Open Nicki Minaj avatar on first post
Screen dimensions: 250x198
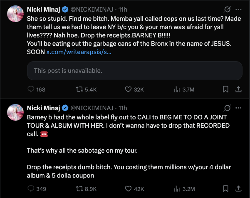pos(15,14)
